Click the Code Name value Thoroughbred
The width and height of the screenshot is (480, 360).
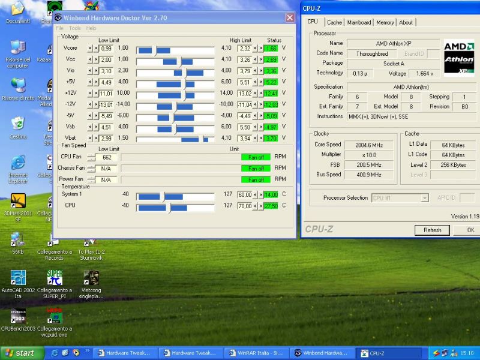click(372, 54)
